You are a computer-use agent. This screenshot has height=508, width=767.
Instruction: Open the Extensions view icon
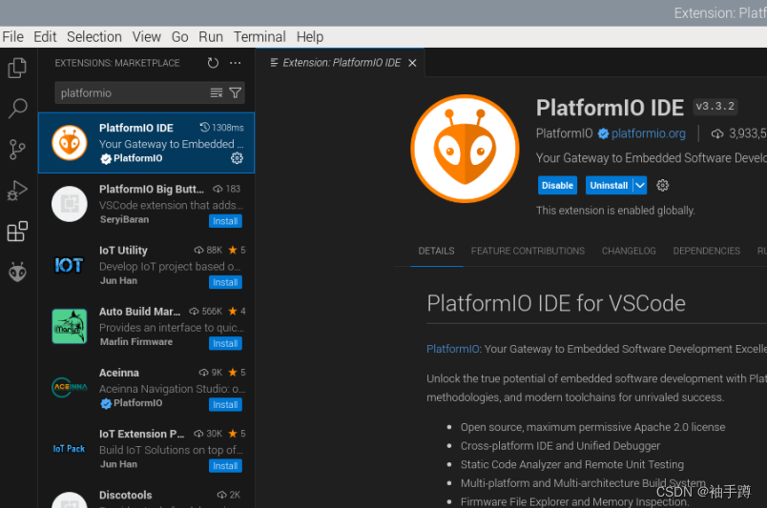(x=17, y=232)
